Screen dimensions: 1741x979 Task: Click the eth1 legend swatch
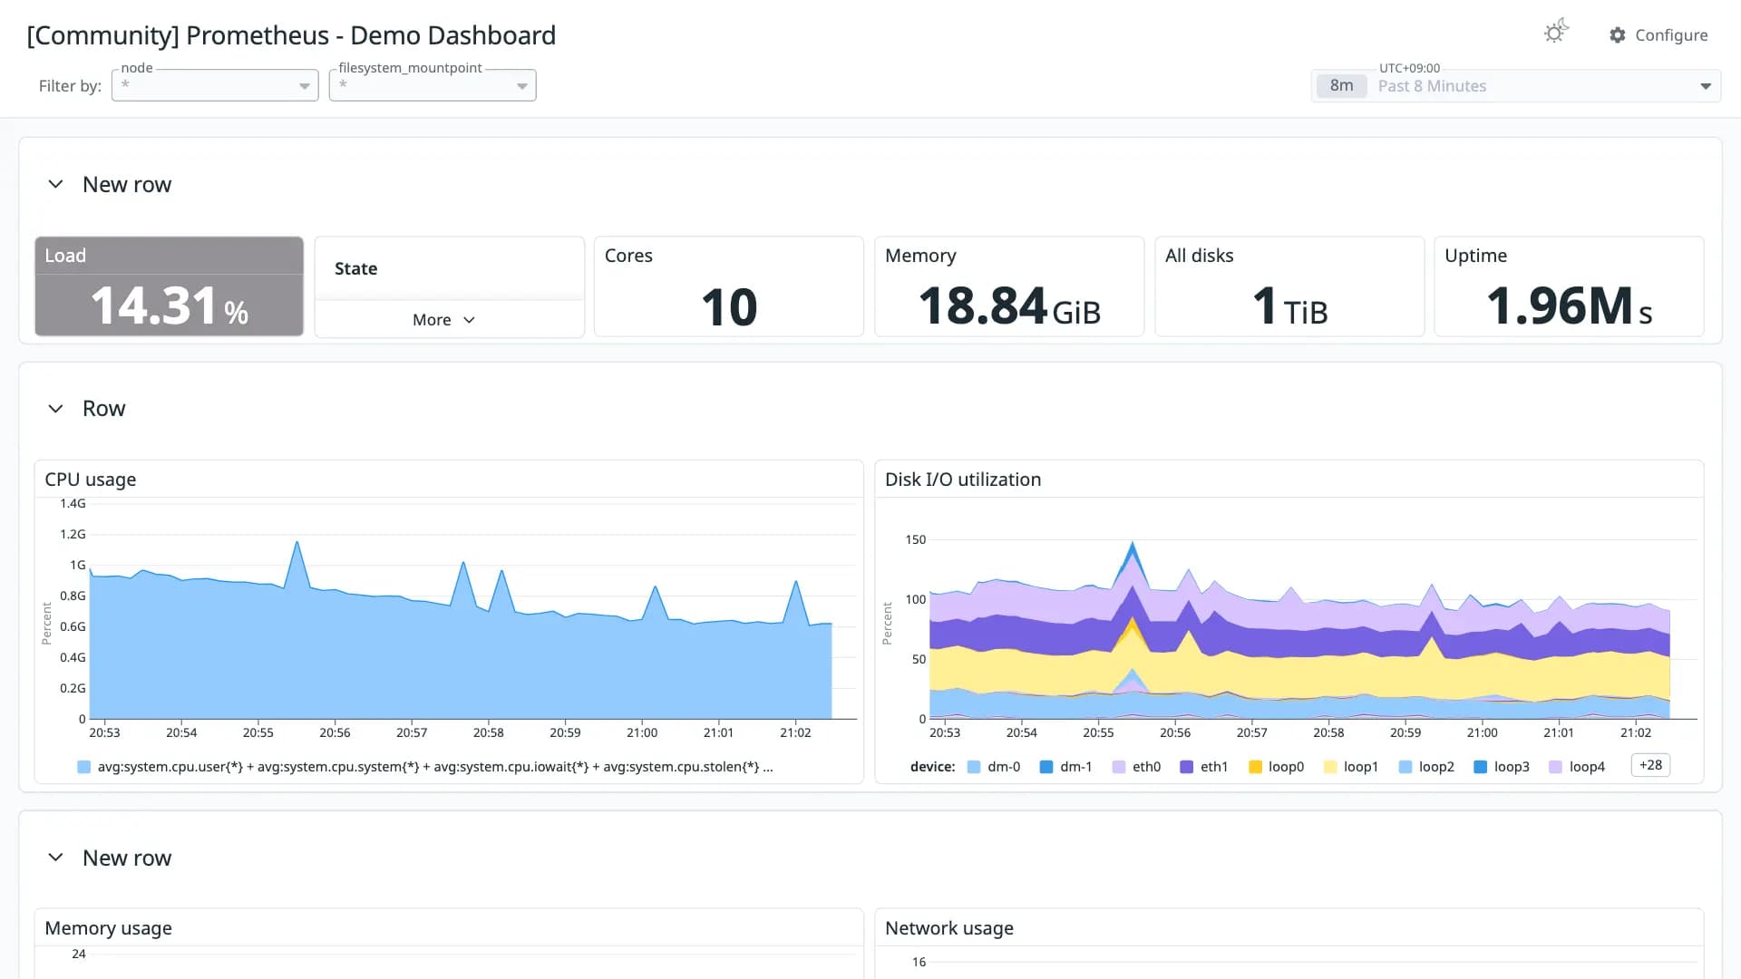(1187, 767)
